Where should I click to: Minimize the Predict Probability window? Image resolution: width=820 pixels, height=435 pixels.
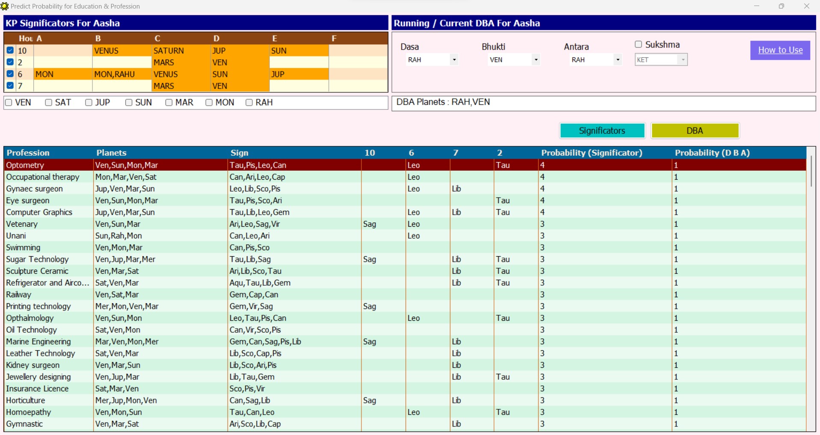pos(757,6)
